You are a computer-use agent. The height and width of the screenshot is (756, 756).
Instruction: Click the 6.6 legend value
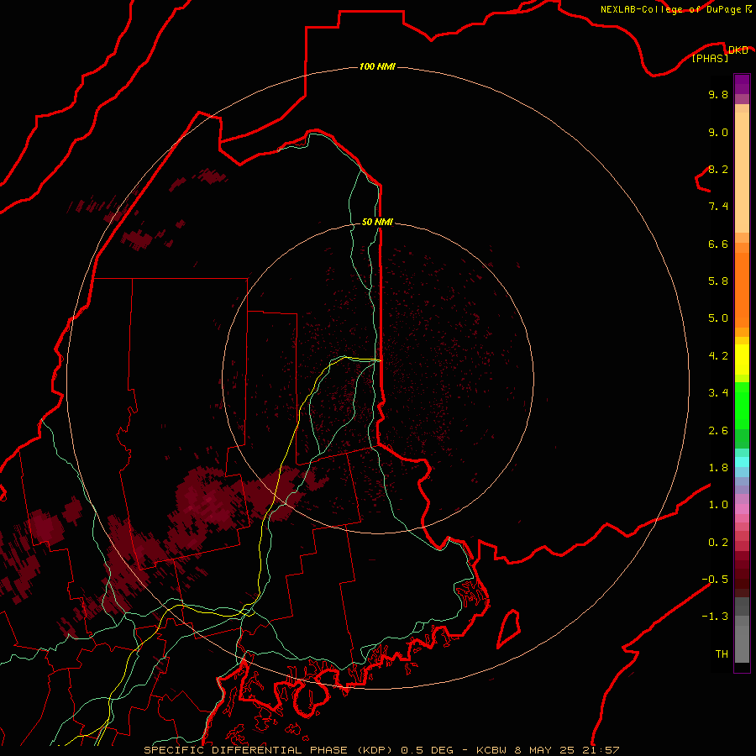(x=718, y=244)
